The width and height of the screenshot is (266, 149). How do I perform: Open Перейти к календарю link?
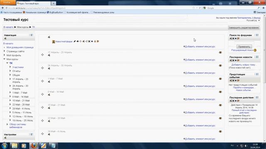[244, 88]
